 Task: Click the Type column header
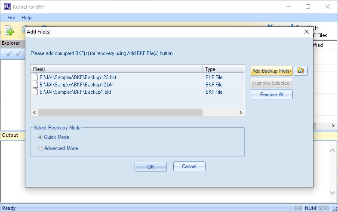(x=224, y=69)
